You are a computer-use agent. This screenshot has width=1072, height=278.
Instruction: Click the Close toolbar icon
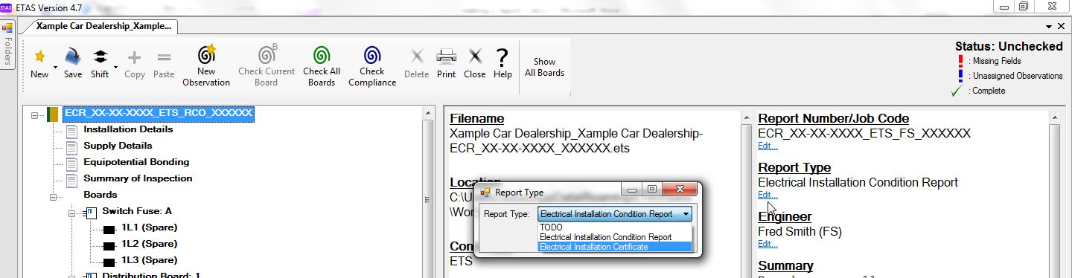click(x=474, y=62)
